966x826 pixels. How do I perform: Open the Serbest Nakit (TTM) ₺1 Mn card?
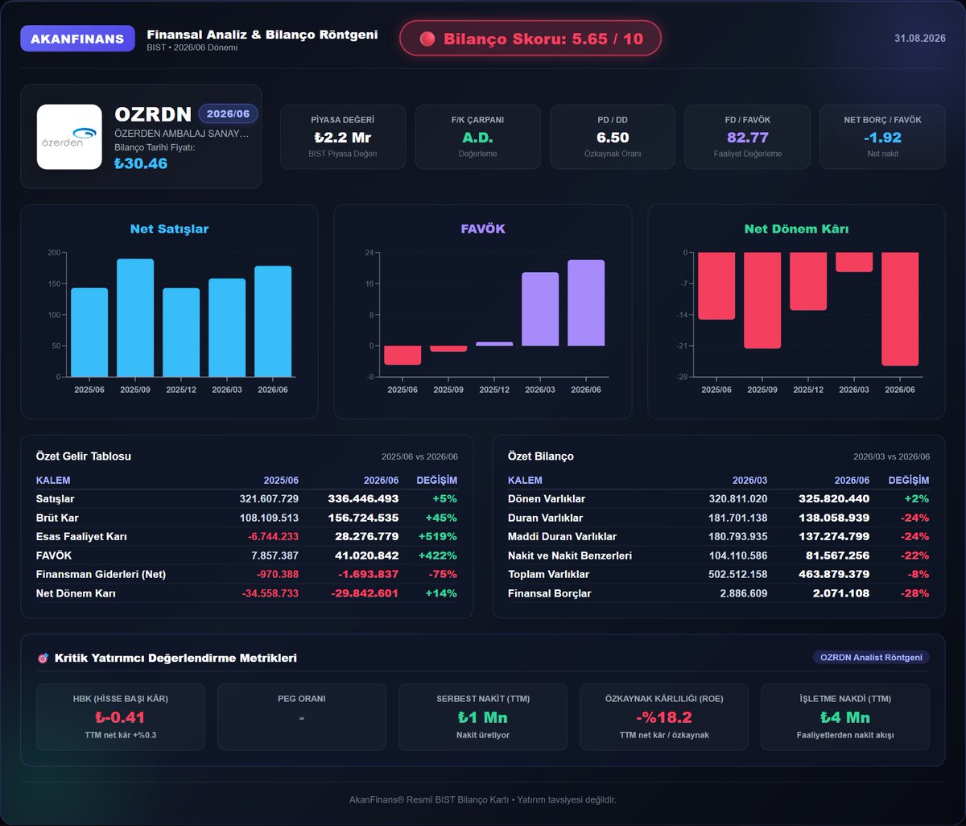click(x=483, y=717)
